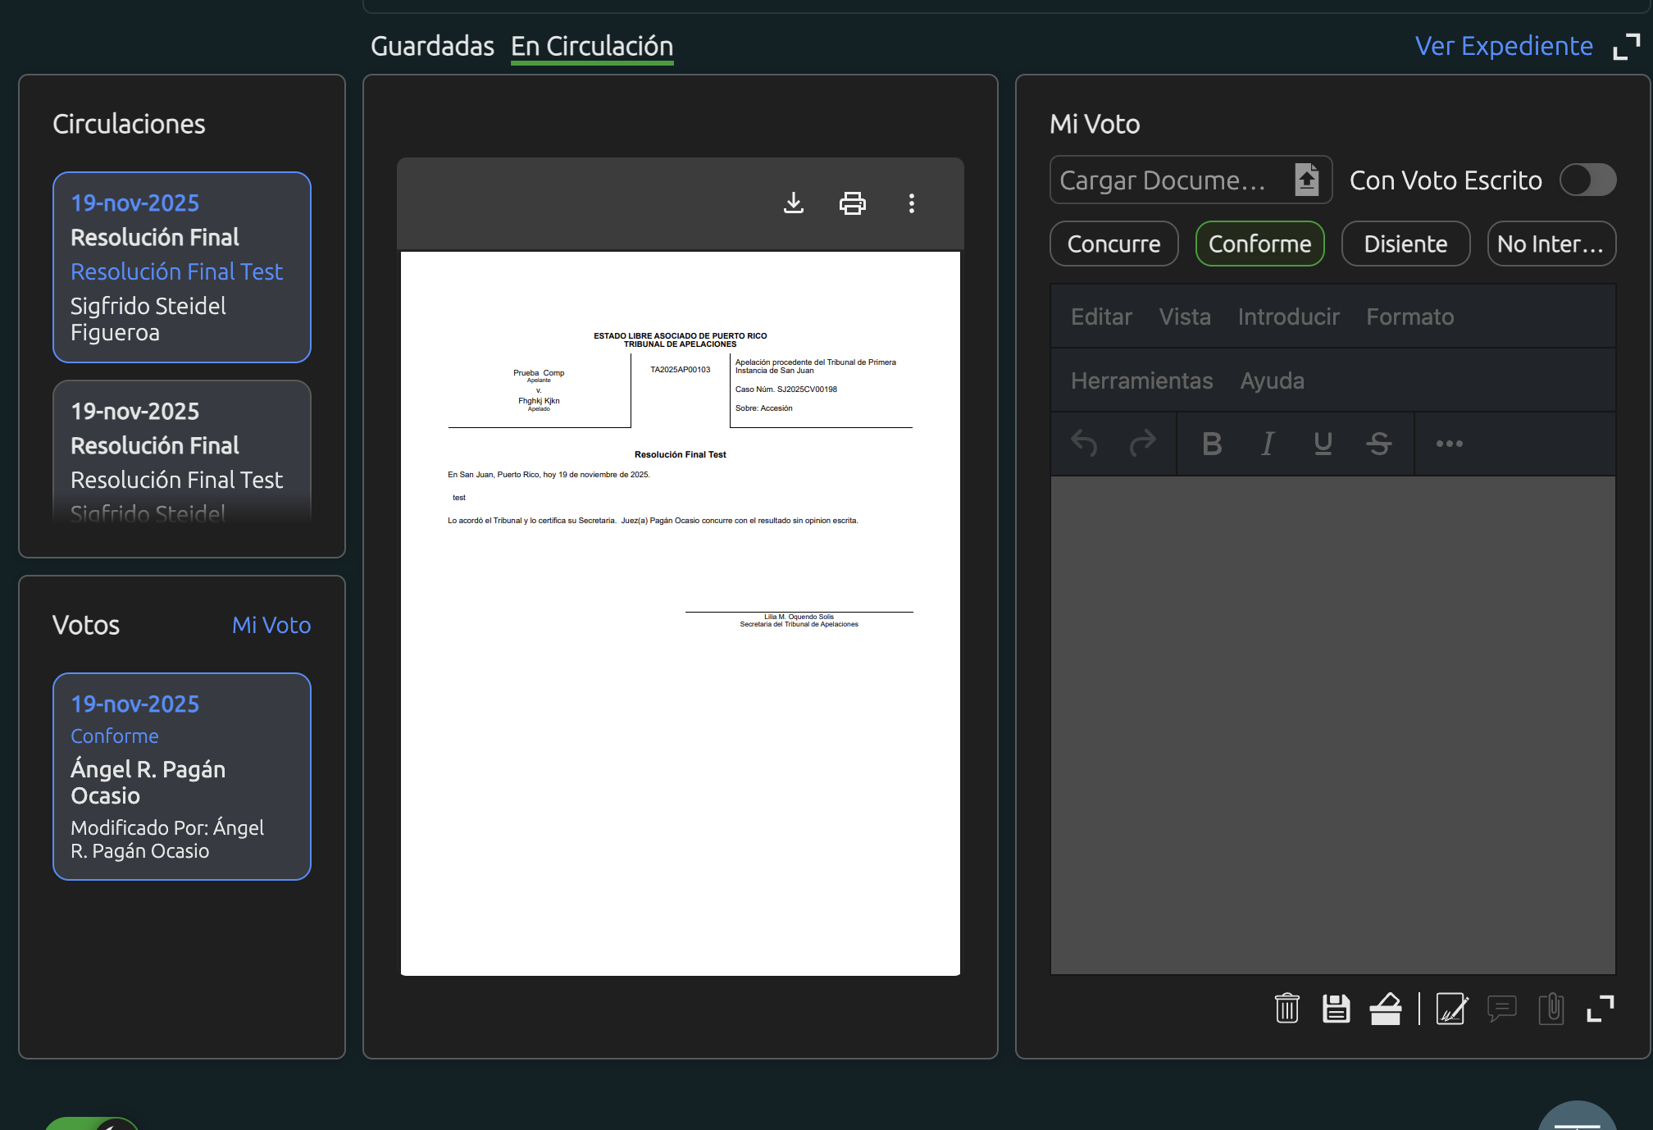Toggle Con Voto Escrito switch
The image size is (1653, 1130).
click(x=1587, y=180)
